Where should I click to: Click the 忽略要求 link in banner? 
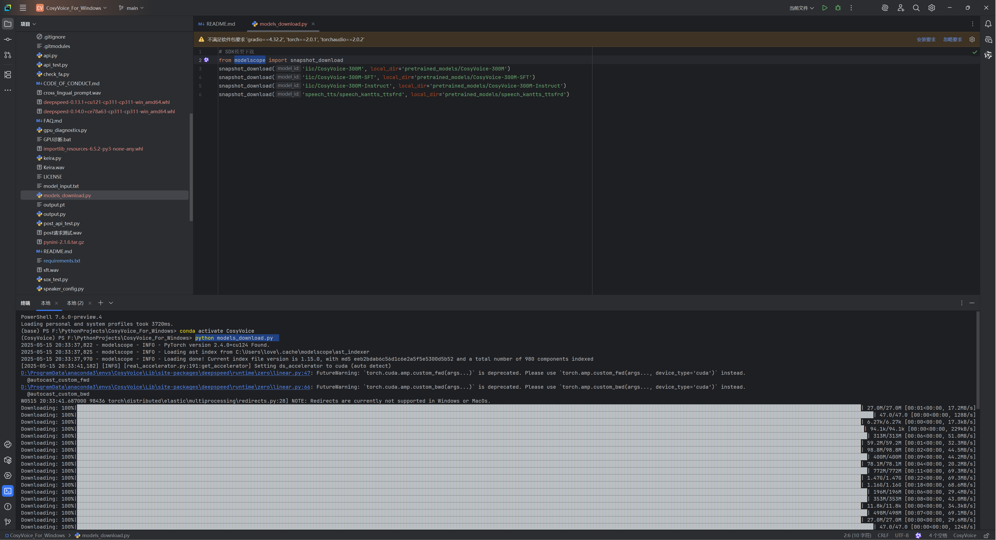click(952, 39)
